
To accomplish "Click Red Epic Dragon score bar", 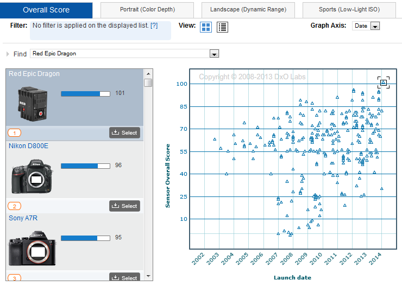I will coord(85,93).
